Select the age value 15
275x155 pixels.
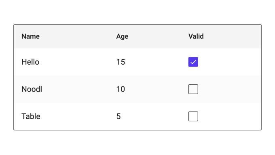click(x=121, y=62)
